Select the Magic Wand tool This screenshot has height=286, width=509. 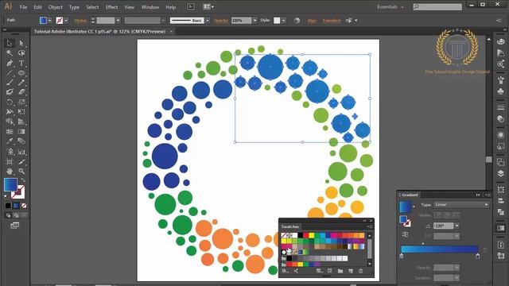coord(9,53)
